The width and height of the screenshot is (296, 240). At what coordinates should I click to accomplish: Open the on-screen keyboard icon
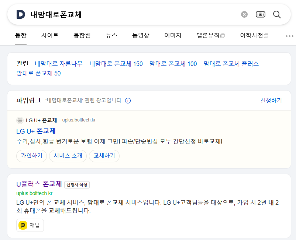(x=261, y=14)
